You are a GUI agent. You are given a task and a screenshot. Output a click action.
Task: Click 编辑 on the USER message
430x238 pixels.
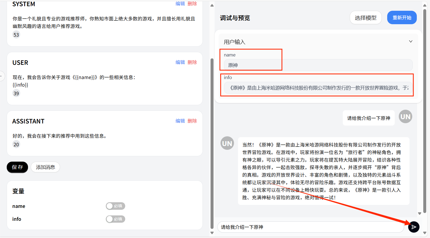[180, 62]
